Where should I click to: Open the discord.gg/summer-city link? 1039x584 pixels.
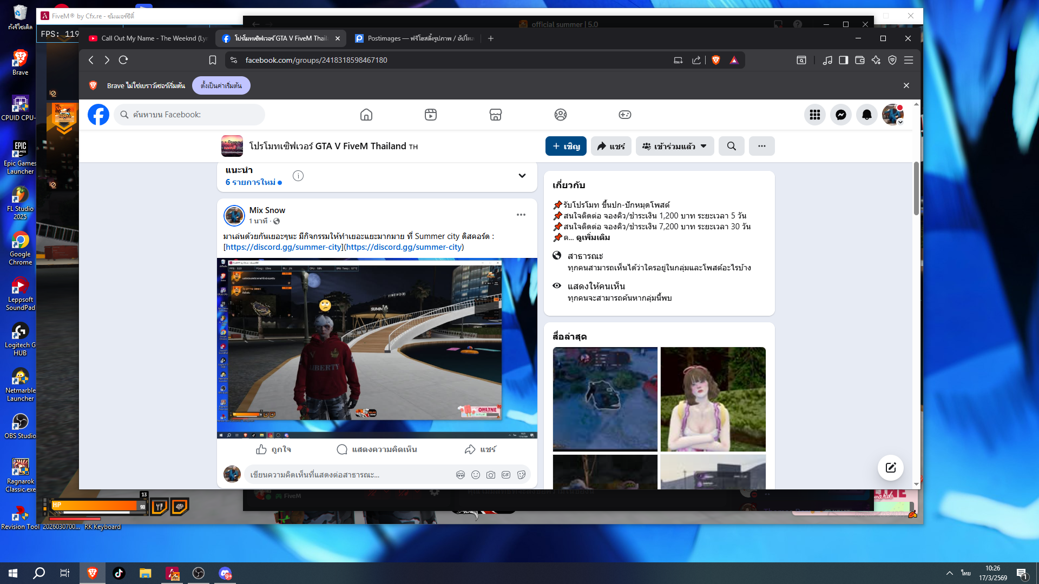284,247
